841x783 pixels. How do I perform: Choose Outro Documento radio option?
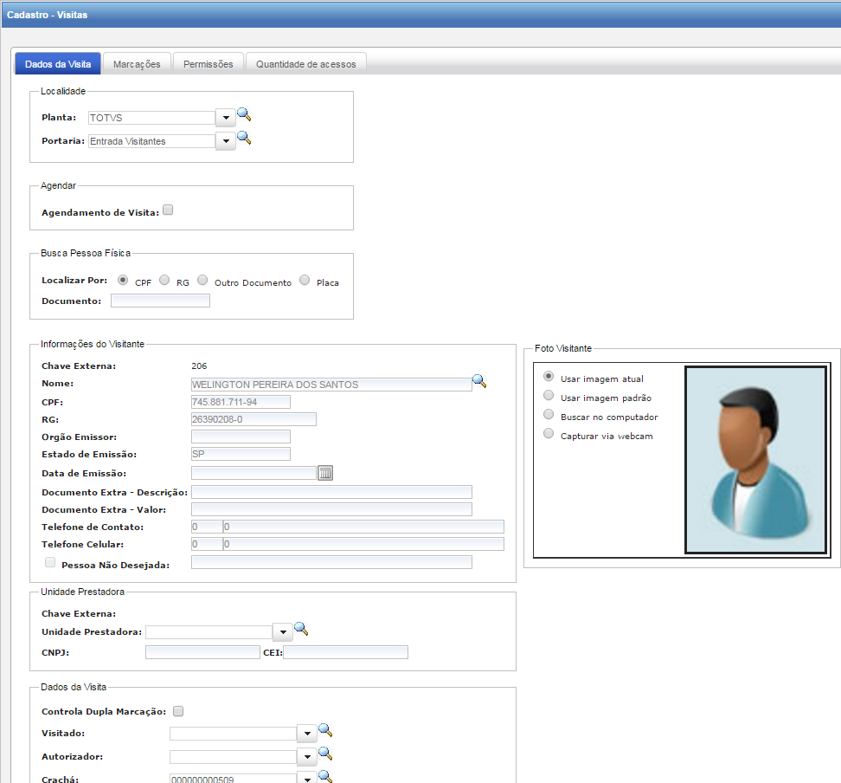[202, 280]
